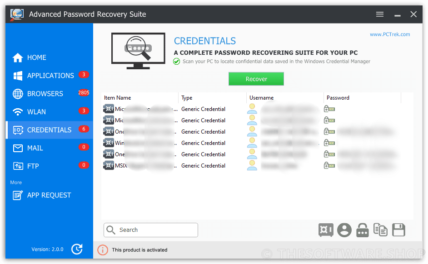Sort by Type column header
428x264 pixels.
click(x=212, y=98)
